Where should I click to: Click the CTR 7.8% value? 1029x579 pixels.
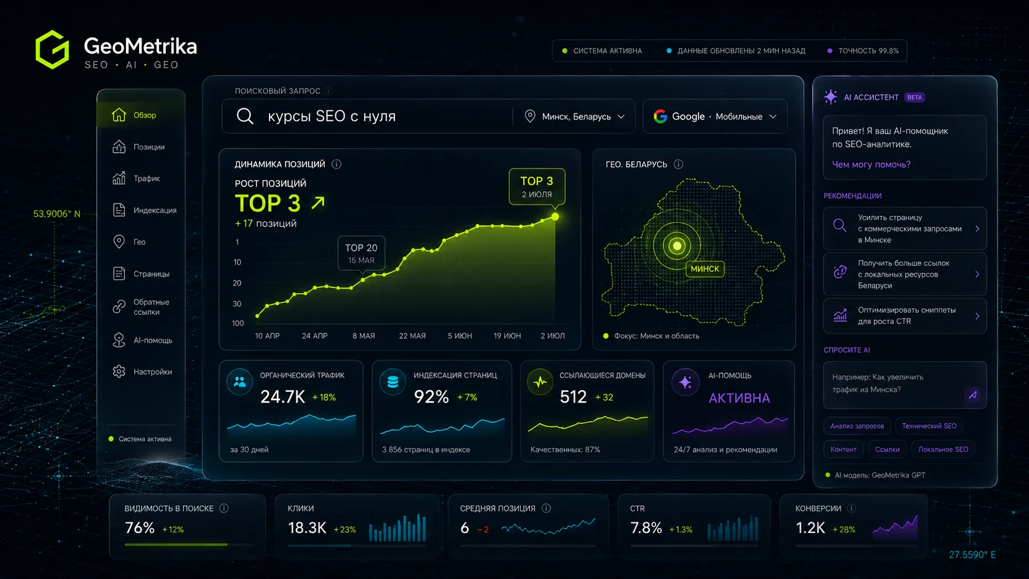click(646, 528)
